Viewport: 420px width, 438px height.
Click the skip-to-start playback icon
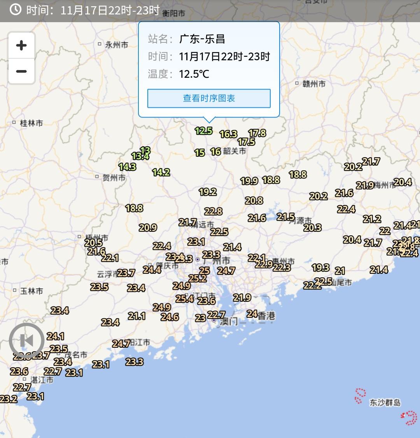click(x=27, y=340)
